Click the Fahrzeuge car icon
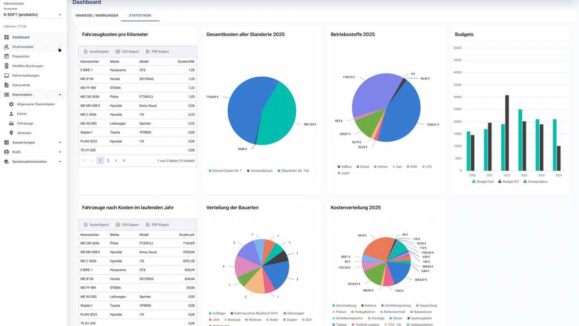Viewport: 579px width, 326px height. coord(11,124)
